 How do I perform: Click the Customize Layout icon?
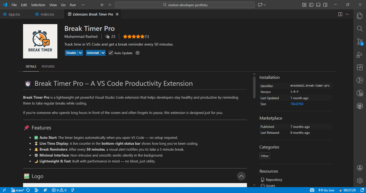click(x=304, y=5)
